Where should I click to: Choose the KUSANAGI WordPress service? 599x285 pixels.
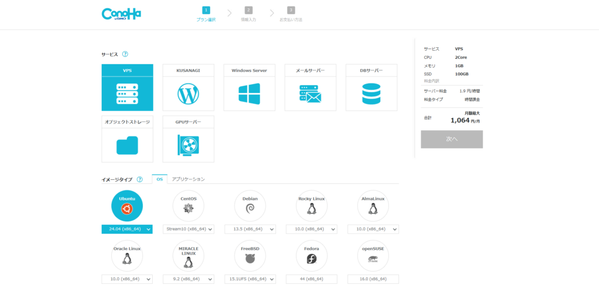[188, 88]
